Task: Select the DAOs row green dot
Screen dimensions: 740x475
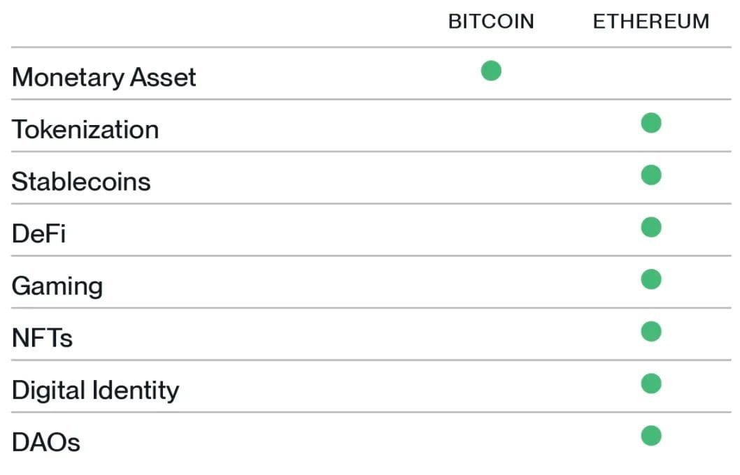Action: tap(650, 435)
